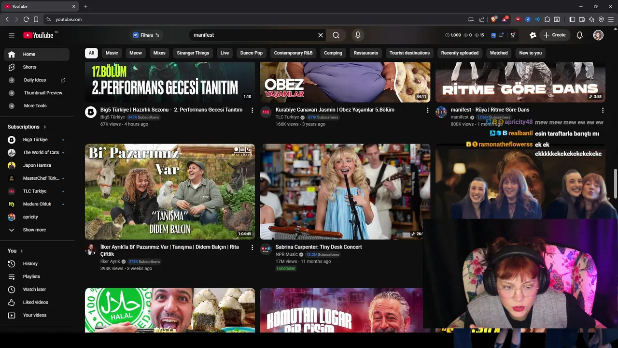618x348 pixels.
Task: Open the notifications bell
Action: coord(580,35)
